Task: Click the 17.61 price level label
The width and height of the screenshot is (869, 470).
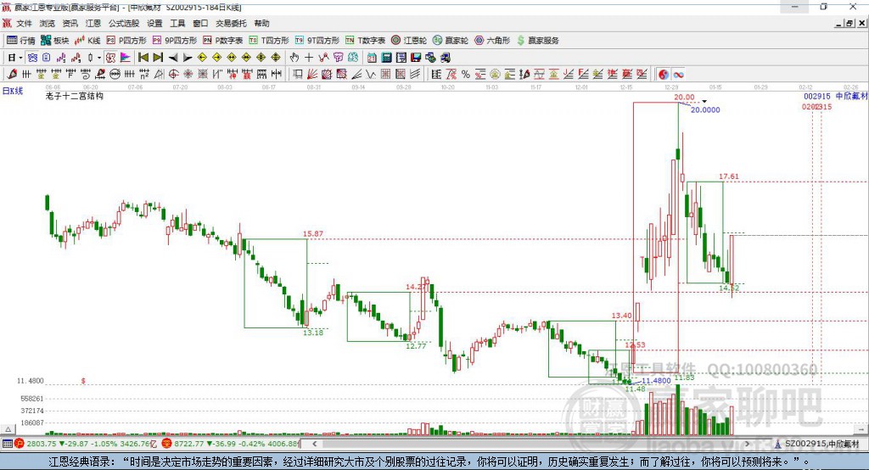Action: pos(729,176)
